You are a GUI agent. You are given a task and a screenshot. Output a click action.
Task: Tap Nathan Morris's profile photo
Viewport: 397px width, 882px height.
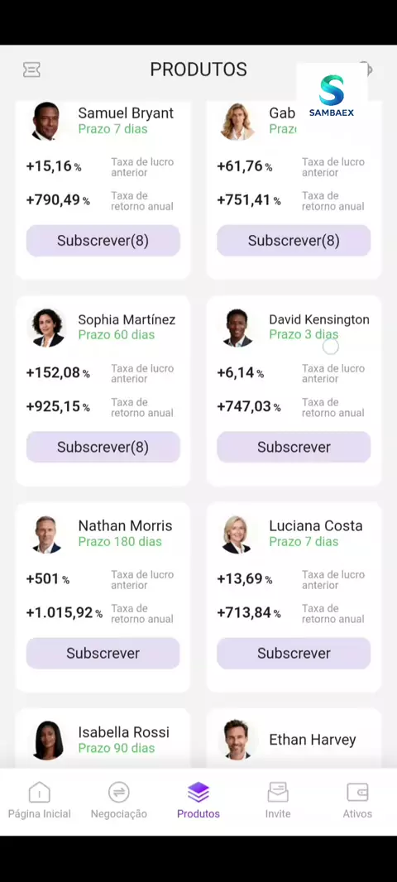click(46, 534)
